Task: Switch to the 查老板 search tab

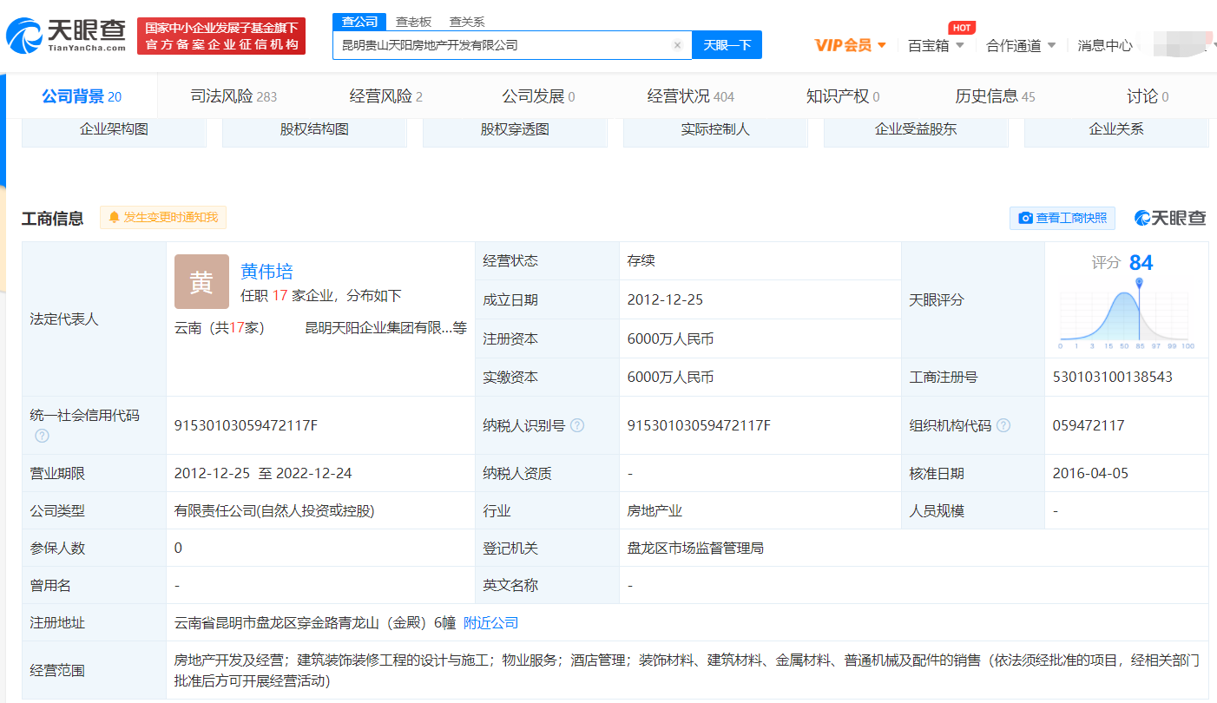Action: pyautogui.click(x=413, y=22)
